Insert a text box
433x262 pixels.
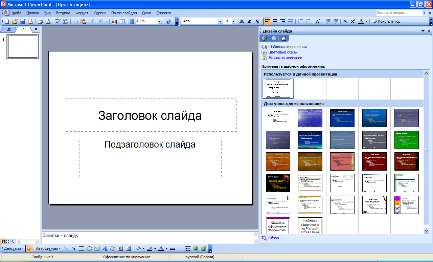click(x=97, y=248)
